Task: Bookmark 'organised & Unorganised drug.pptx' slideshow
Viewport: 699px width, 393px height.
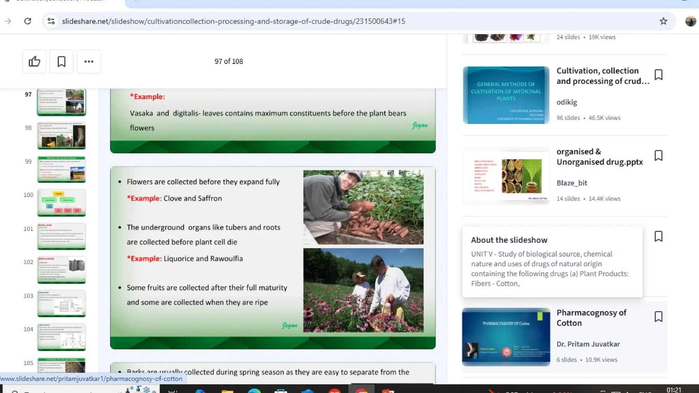Action: tap(658, 156)
